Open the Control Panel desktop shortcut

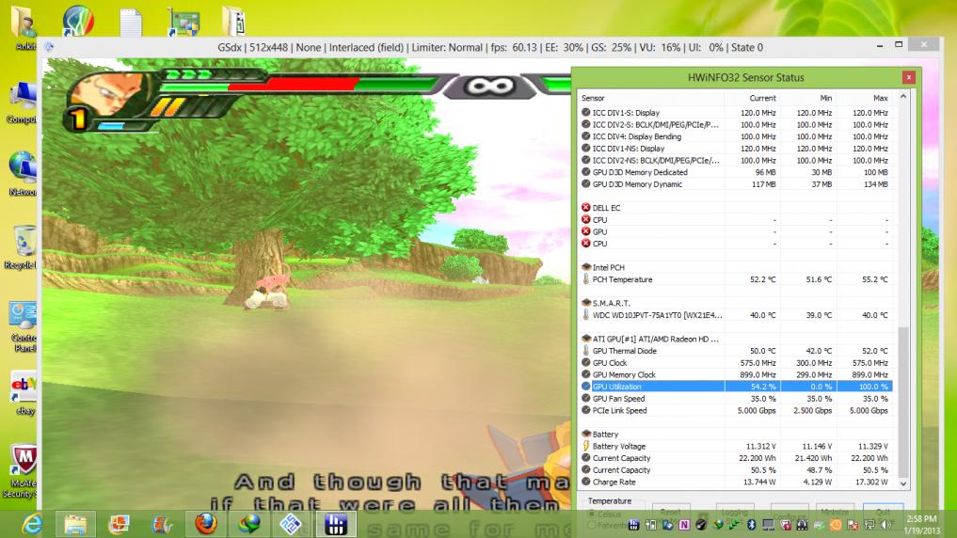(x=24, y=326)
